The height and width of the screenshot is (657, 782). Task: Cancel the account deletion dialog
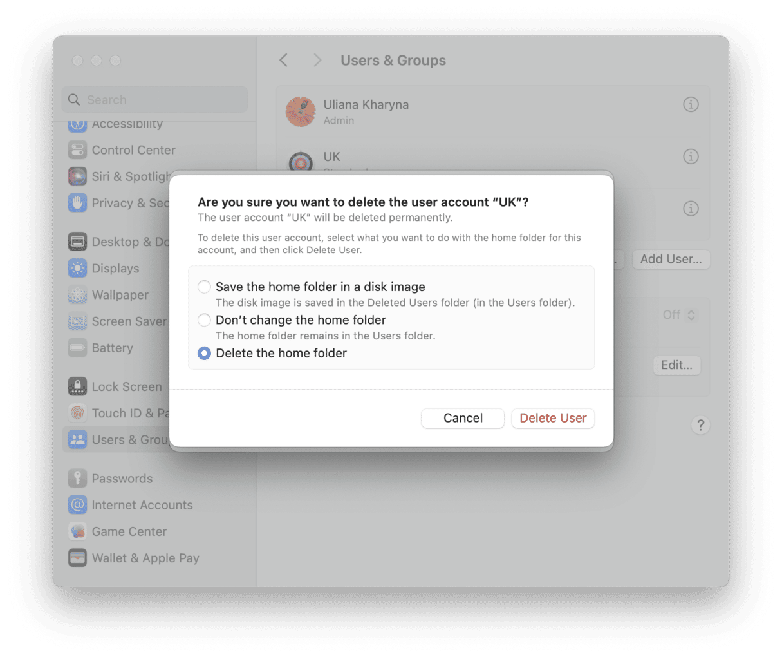click(x=462, y=418)
